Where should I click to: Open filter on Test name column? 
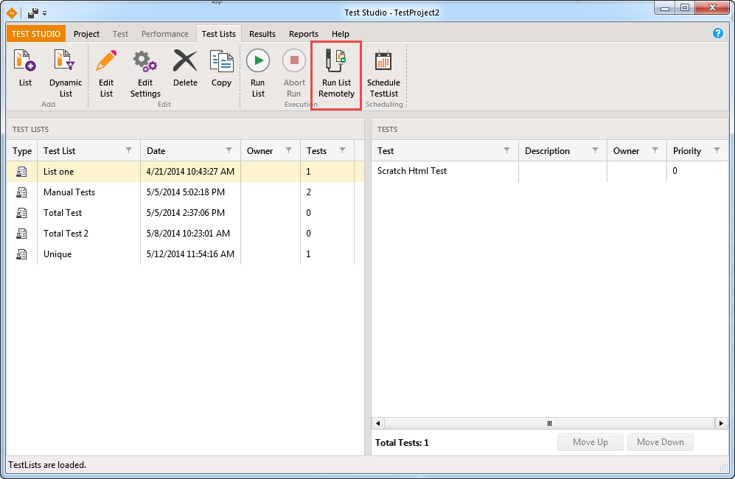coord(506,150)
